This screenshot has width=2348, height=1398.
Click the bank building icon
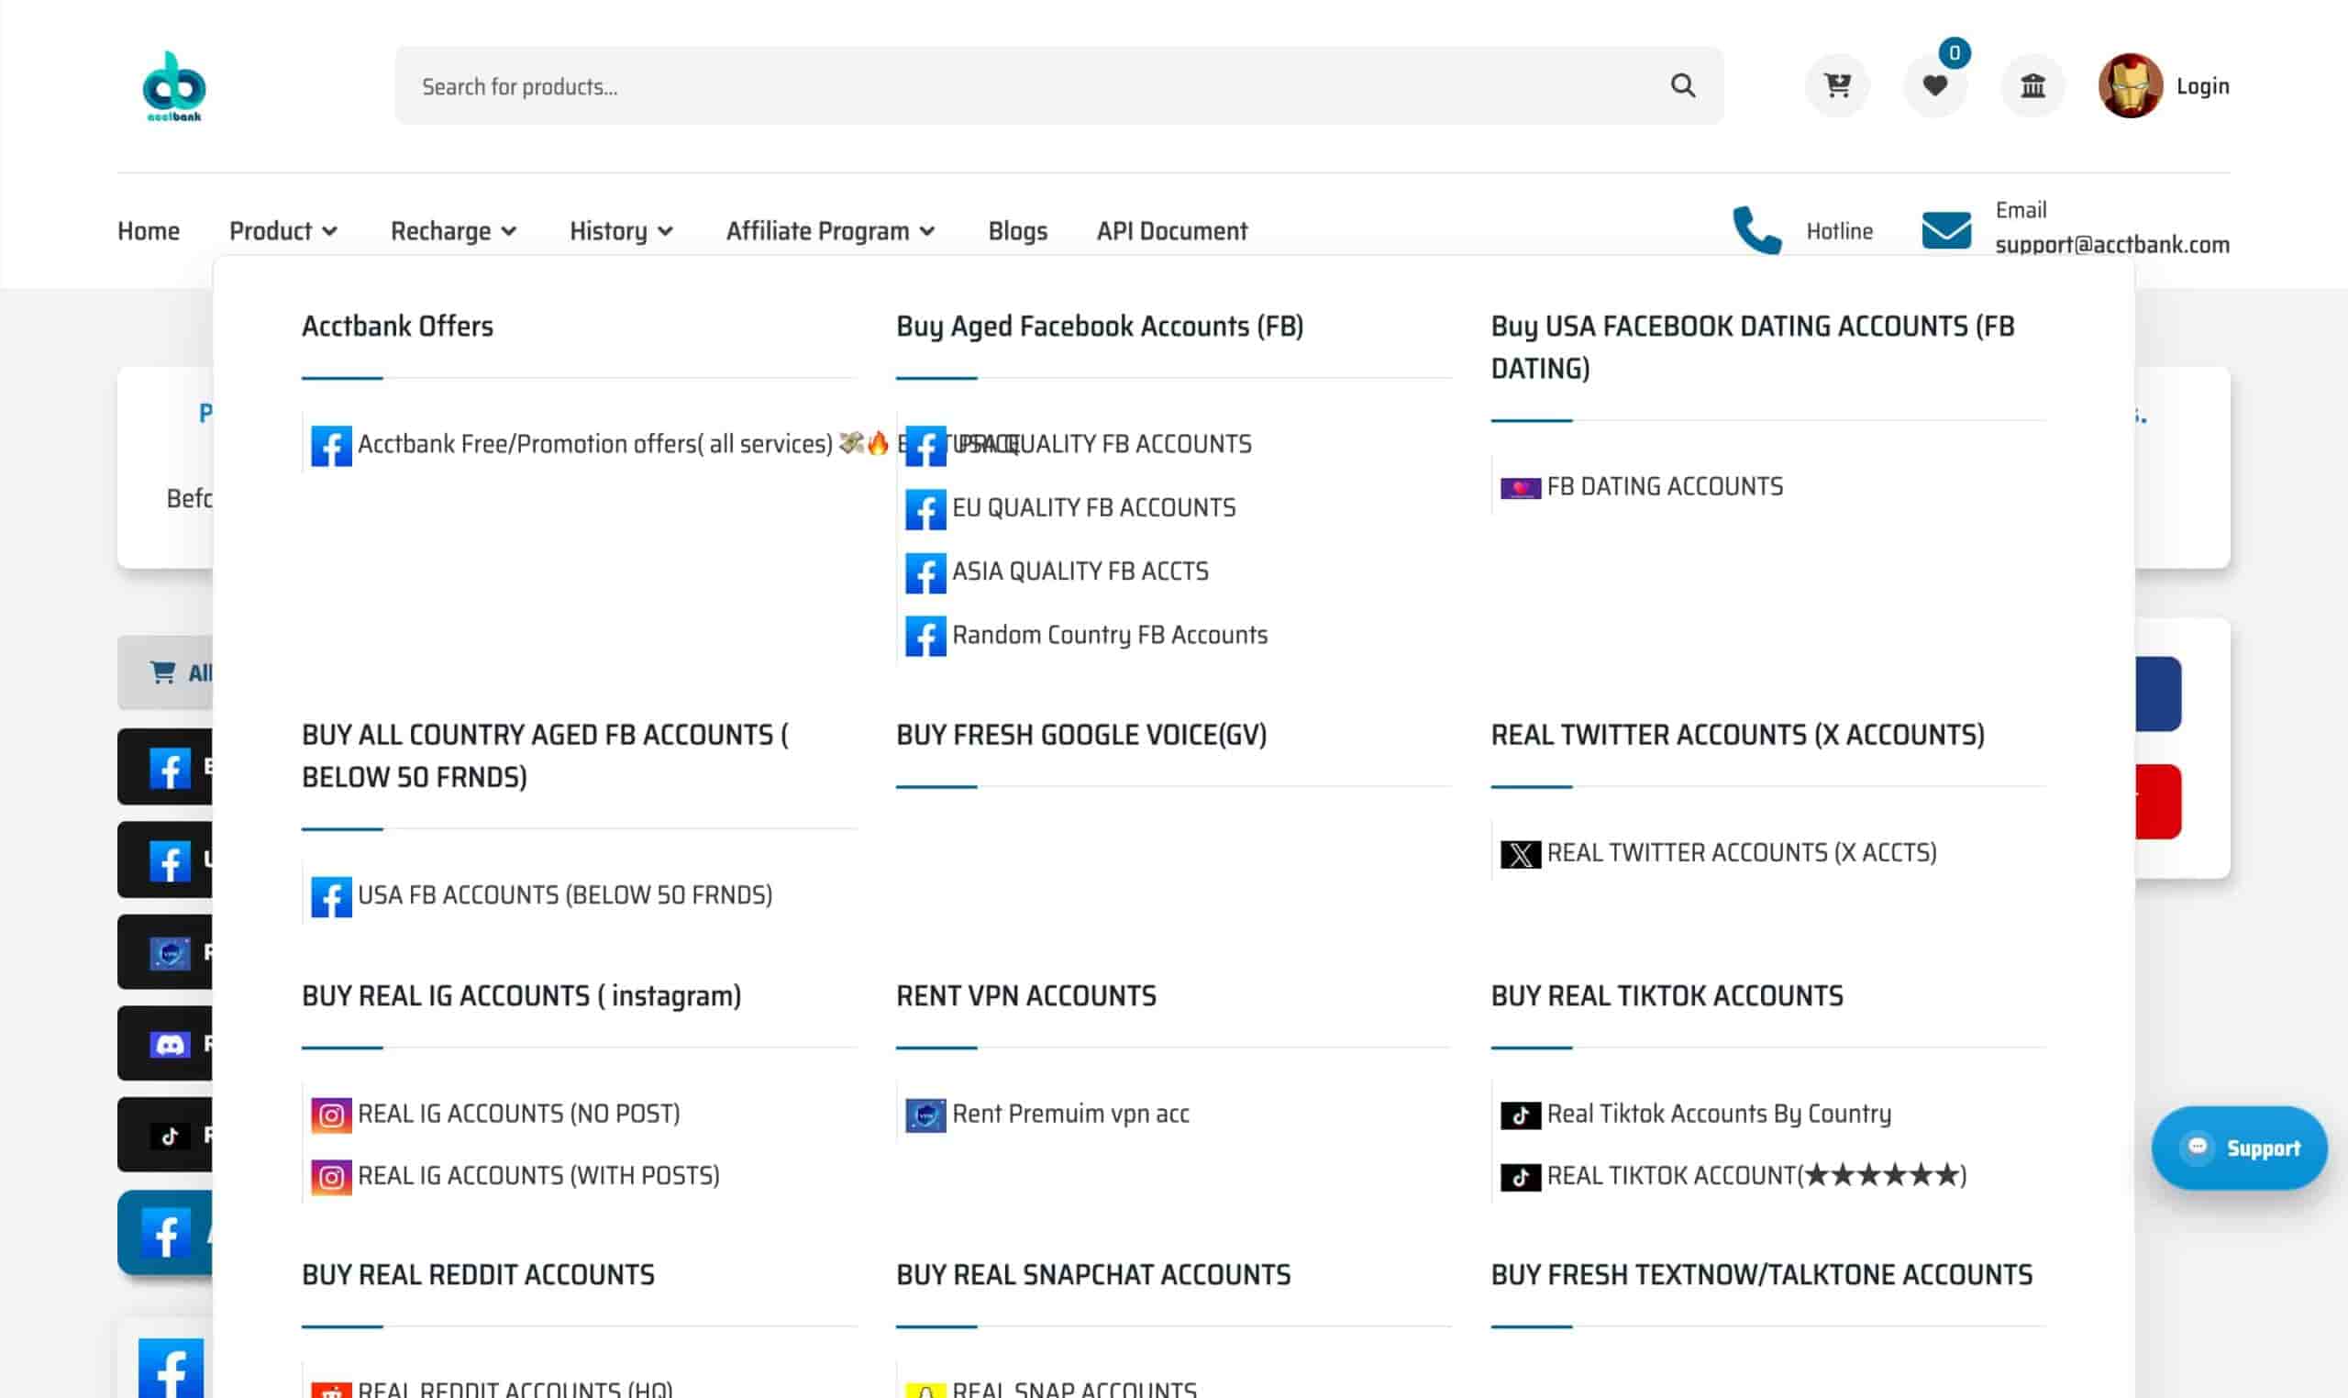(x=2032, y=85)
